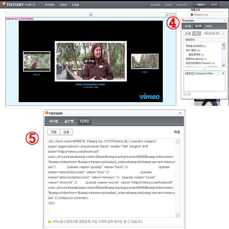This screenshot has width=229, height=229.
Task: Click the HTML code area scroll up arrow
Action: click(177, 141)
